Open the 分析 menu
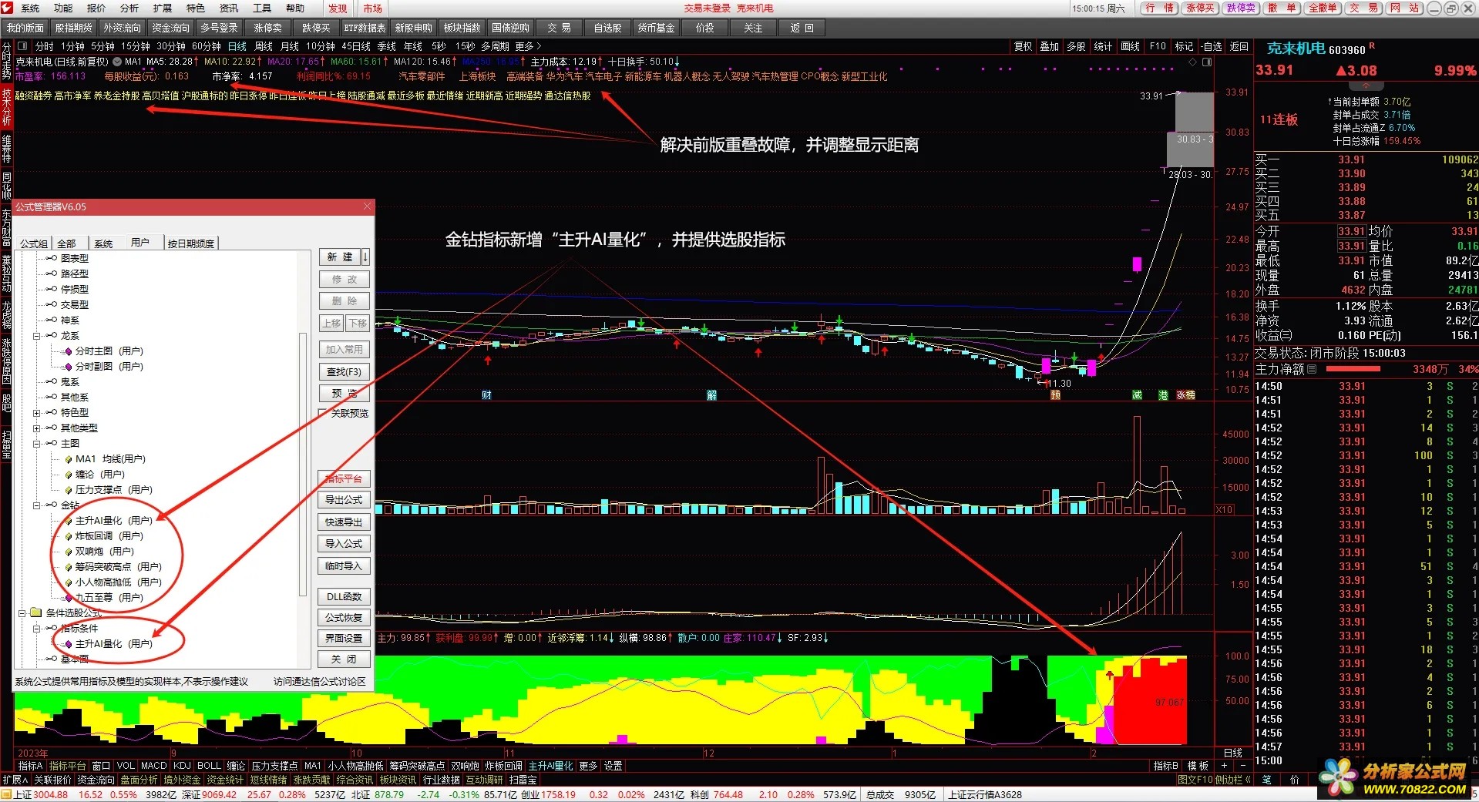Screen dimensions: 1479x802 [x=129, y=8]
